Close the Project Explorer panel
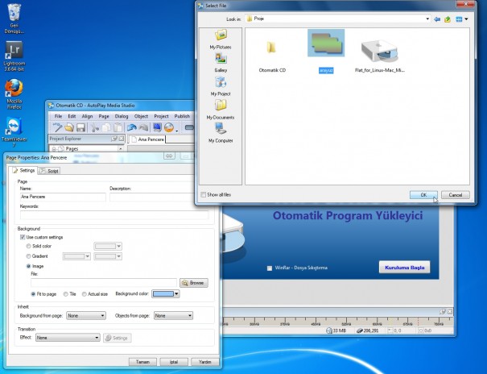487x374 pixels. [122, 139]
